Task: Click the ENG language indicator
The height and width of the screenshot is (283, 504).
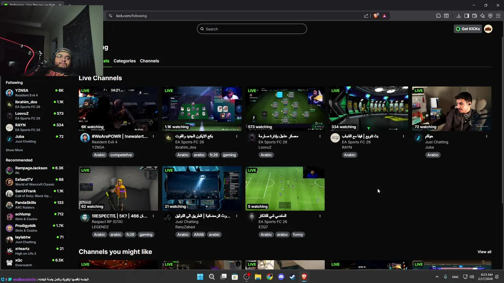Action: coord(455,277)
